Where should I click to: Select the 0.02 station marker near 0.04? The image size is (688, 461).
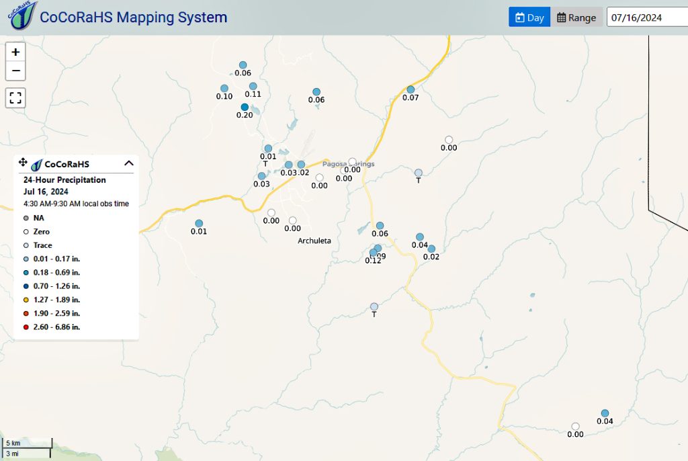coord(431,249)
